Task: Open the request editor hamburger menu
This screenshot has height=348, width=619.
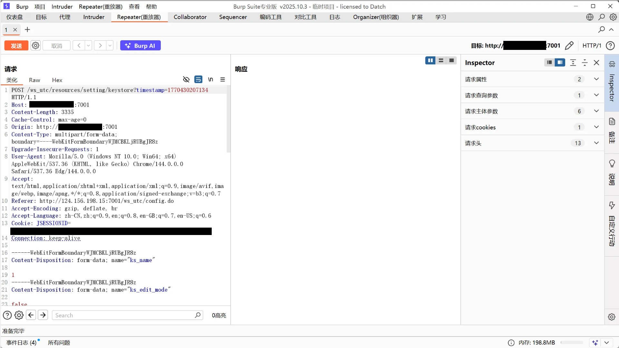Action: [223, 80]
